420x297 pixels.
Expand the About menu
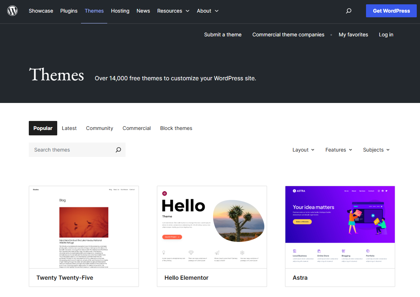click(x=208, y=11)
